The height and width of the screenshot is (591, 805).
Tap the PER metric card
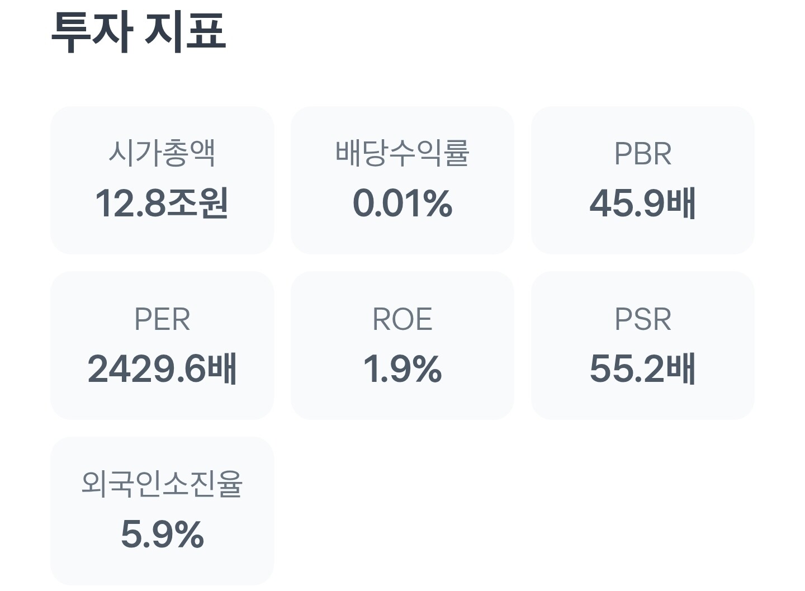coord(162,345)
